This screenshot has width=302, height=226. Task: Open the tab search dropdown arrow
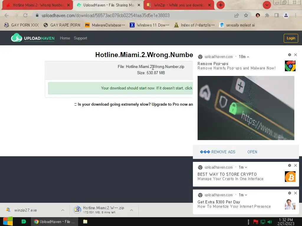coord(267,5)
